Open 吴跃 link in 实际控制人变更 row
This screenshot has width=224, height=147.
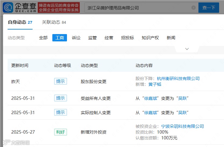(182, 113)
